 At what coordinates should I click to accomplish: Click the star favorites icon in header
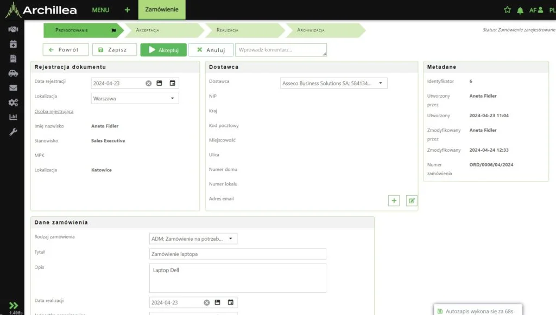click(507, 10)
